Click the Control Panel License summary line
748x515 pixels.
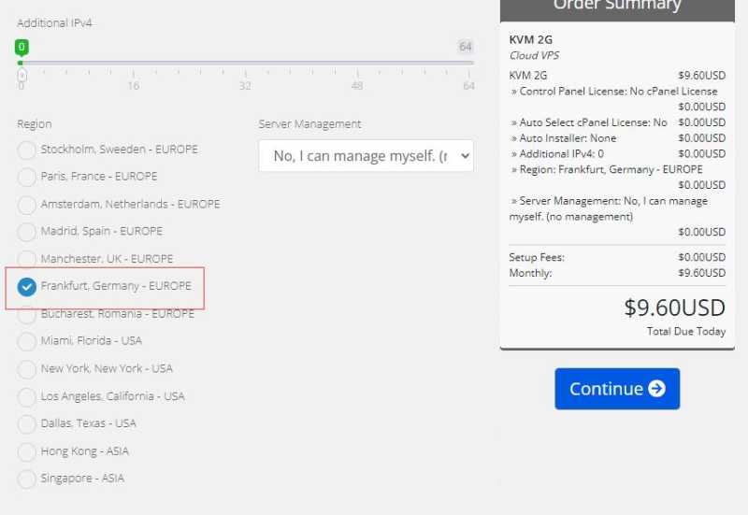tap(614, 91)
